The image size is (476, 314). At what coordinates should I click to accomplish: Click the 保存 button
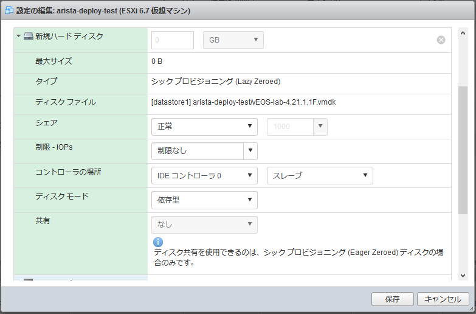click(x=392, y=299)
